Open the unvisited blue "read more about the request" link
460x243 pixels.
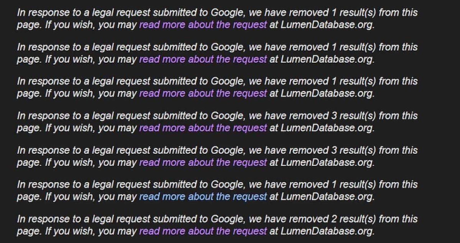(x=202, y=197)
